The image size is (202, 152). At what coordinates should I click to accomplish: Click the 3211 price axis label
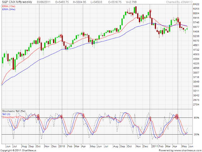196,91
